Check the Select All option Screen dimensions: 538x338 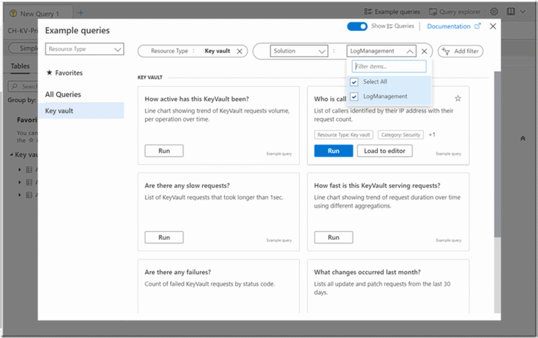(x=354, y=81)
